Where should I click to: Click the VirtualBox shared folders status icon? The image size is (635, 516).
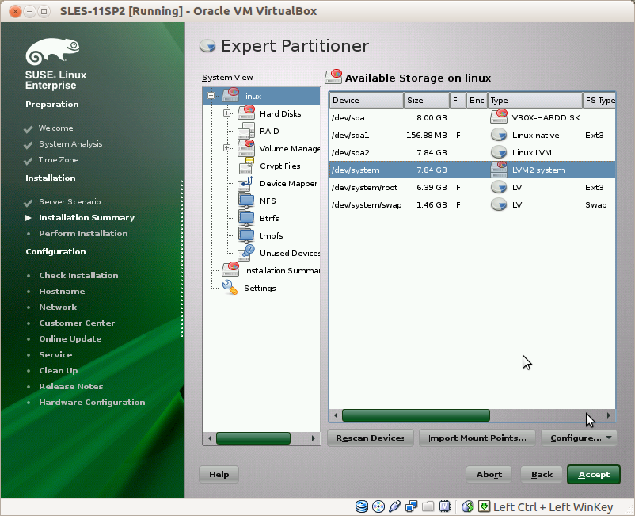(428, 506)
